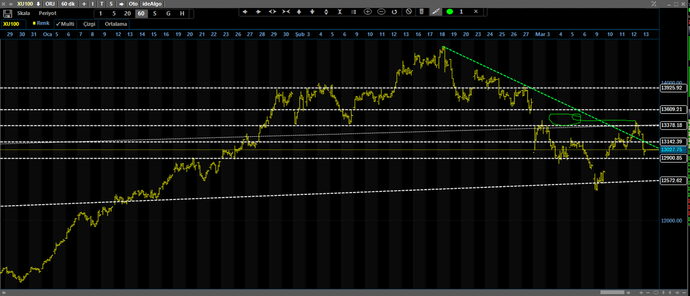Shift chart down with the down arrow tool
This screenshot has width=690, height=296.
pos(312,11)
